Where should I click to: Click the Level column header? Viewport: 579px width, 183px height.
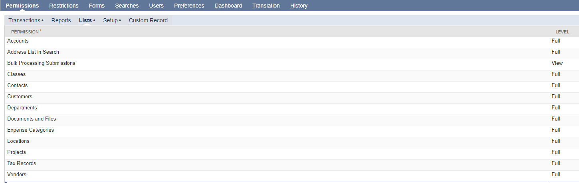(562, 32)
